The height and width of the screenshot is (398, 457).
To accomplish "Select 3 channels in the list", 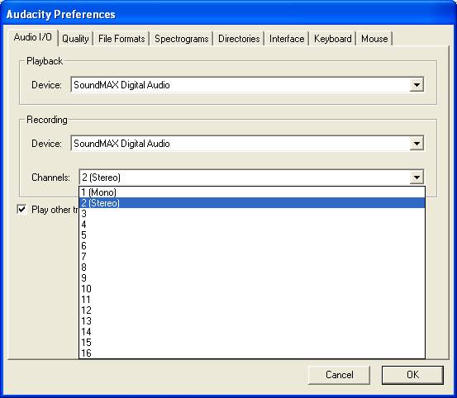I will (252, 214).
